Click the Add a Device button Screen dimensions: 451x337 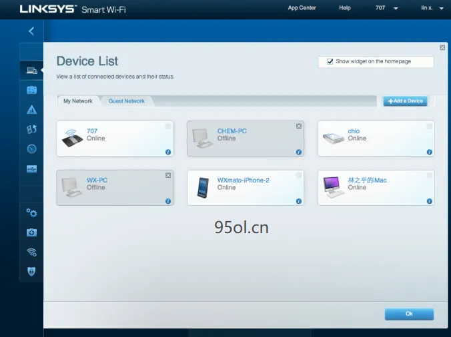pyautogui.click(x=405, y=101)
